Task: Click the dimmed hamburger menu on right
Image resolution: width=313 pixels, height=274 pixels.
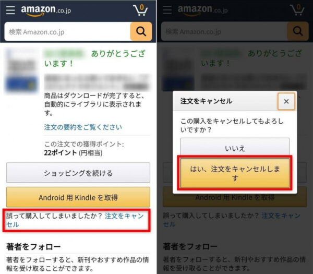Action: (167, 10)
